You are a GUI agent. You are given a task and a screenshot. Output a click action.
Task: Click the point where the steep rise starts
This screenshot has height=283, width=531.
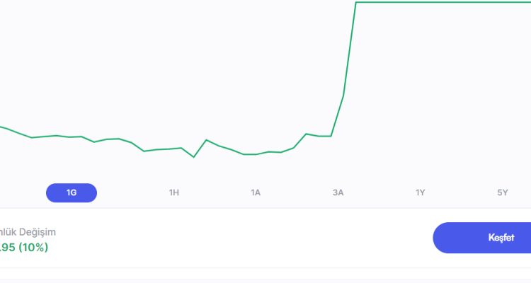click(331, 136)
